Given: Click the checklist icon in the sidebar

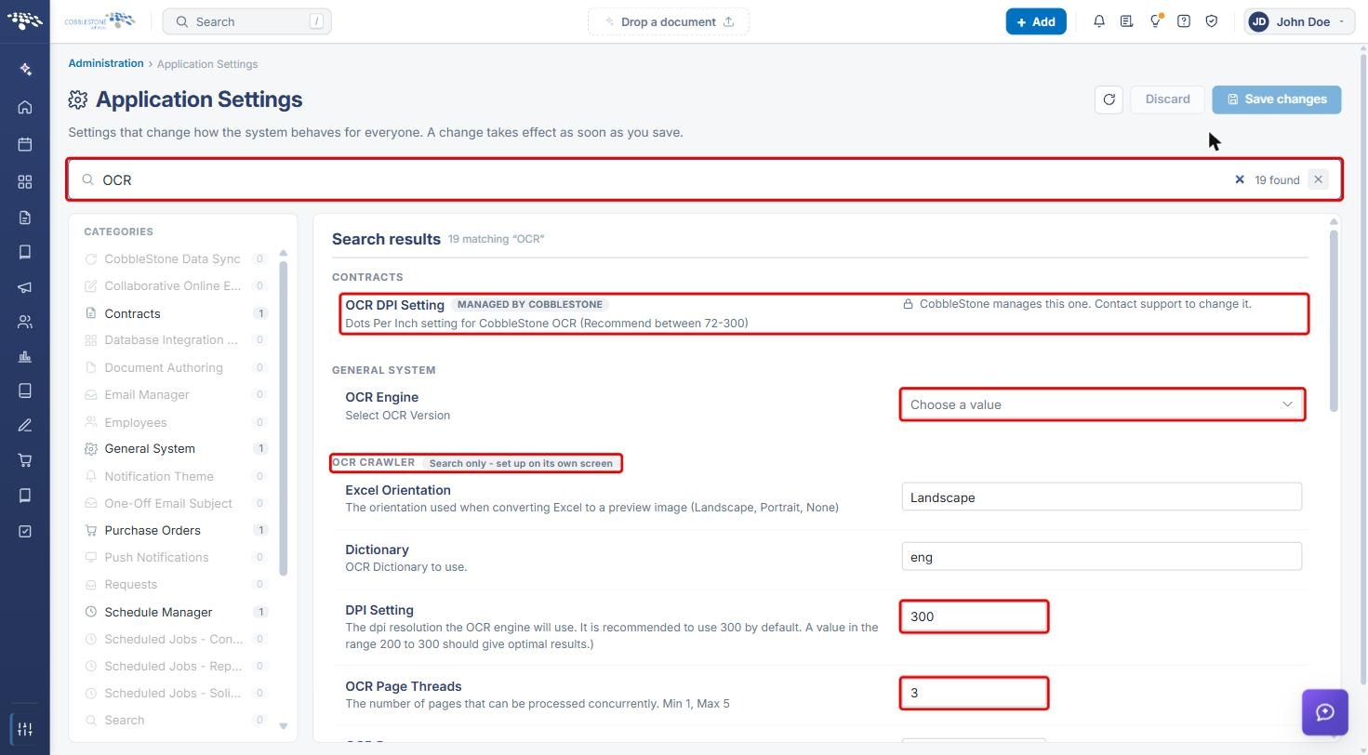Looking at the screenshot, I should tap(25, 531).
